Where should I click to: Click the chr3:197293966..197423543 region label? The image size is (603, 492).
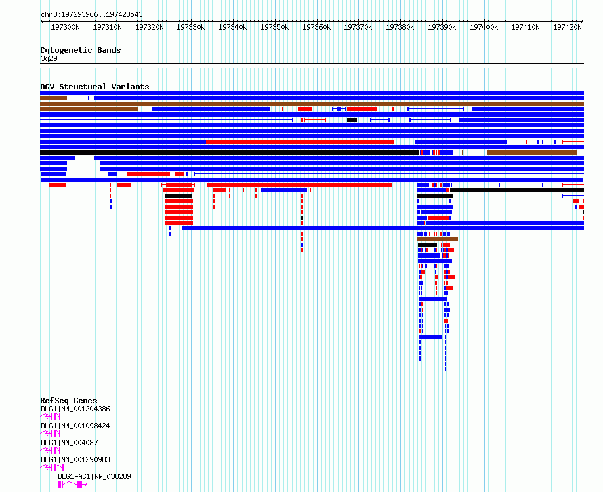(91, 14)
